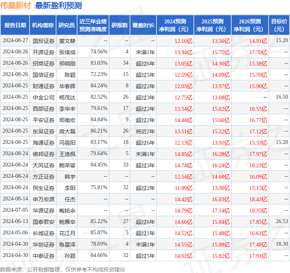Click accuracy value 84.84%
The width and height of the screenshot is (290, 273).
(x=99, y=120)
